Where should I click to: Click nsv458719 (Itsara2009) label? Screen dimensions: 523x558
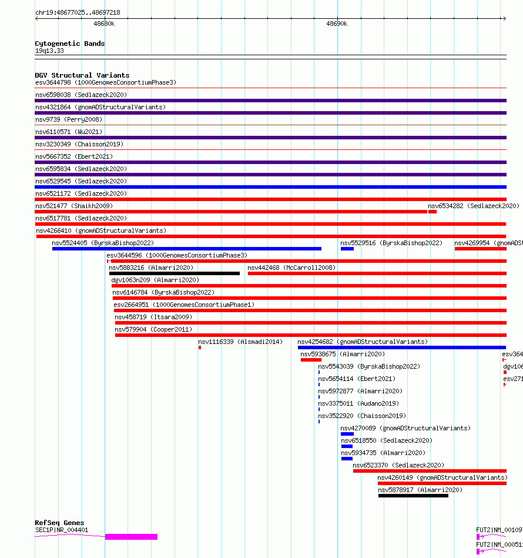click(153, 317)
